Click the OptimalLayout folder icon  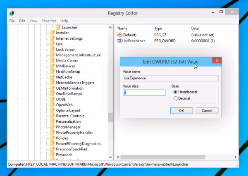[x=52, y=110]
